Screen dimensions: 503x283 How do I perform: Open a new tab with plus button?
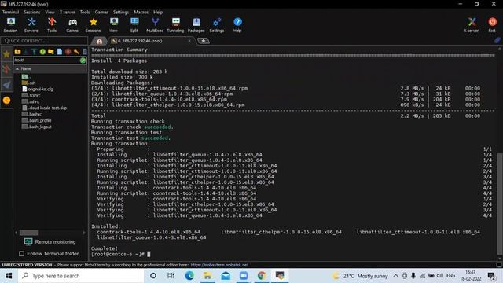[203, 41]
